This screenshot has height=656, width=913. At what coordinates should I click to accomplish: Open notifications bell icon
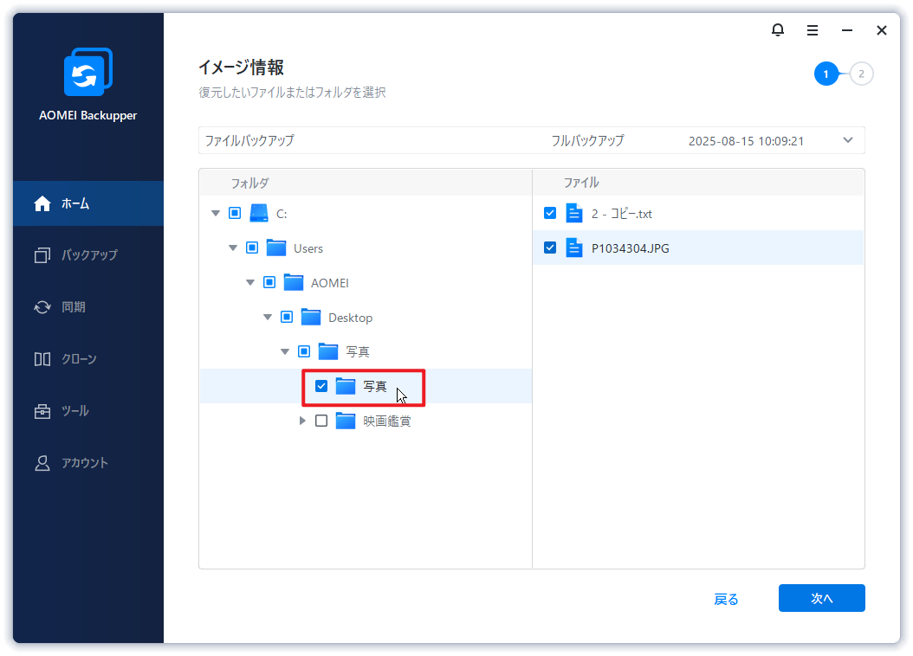coord(777,29)
